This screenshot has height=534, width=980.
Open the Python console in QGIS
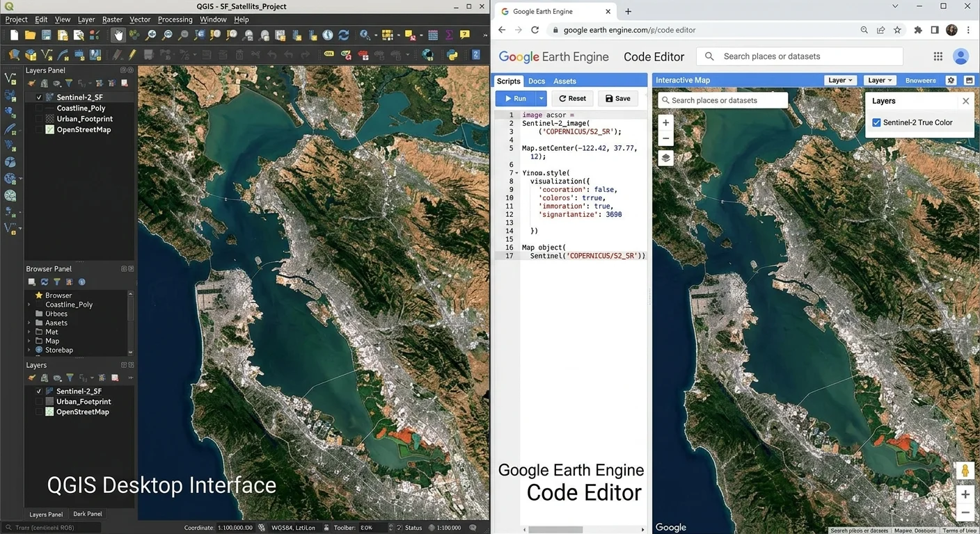click(452, 54)
